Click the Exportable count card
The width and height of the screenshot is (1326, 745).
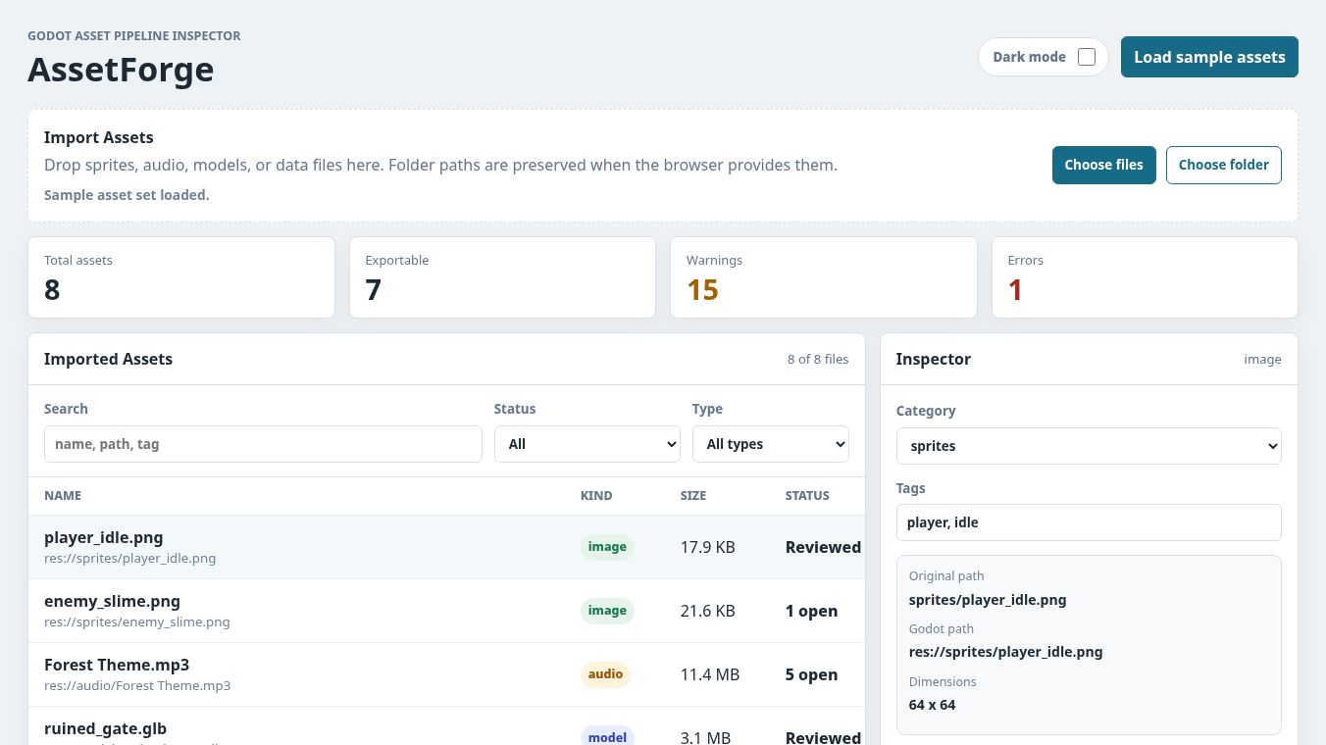coord(502,277)
